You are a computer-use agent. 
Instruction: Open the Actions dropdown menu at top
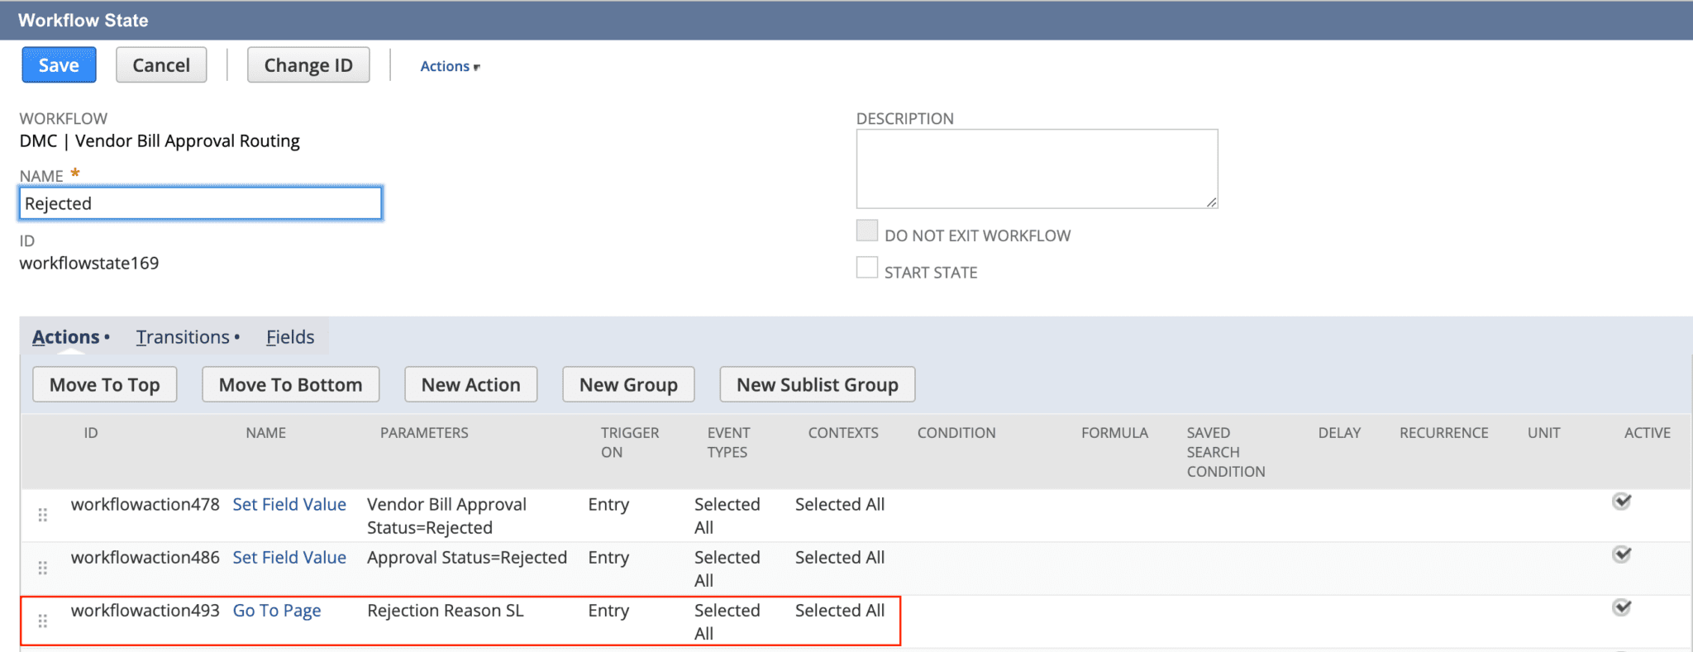(449, 66)
